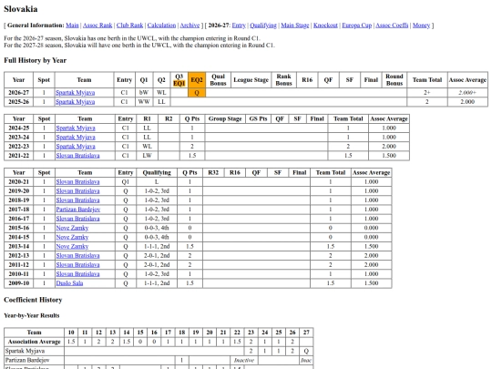492x369 pixels.
Task: Select the Rank Bonus column header
Action: click(283, 80)
